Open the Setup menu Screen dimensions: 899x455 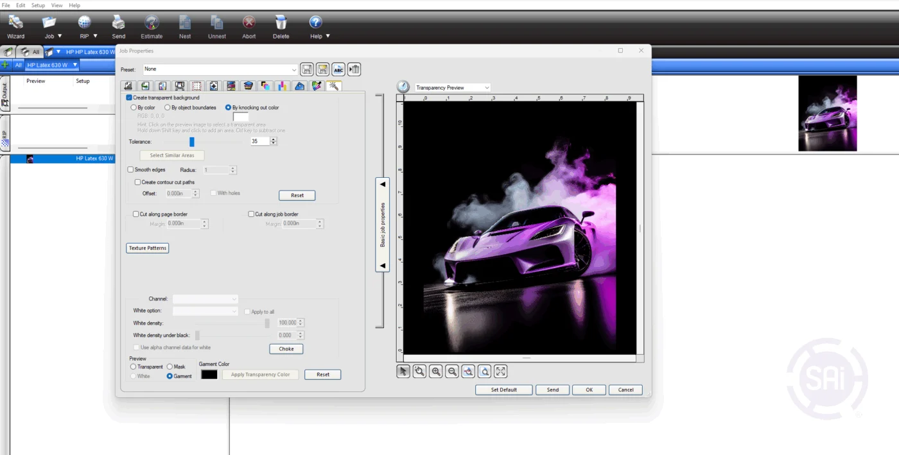38,5
